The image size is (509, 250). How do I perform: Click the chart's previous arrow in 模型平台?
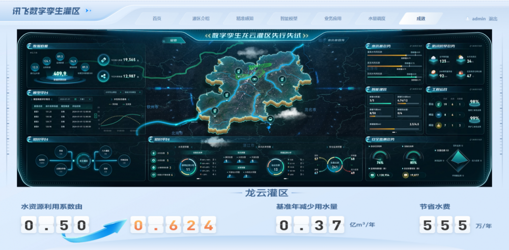click(x=96, y=116)
